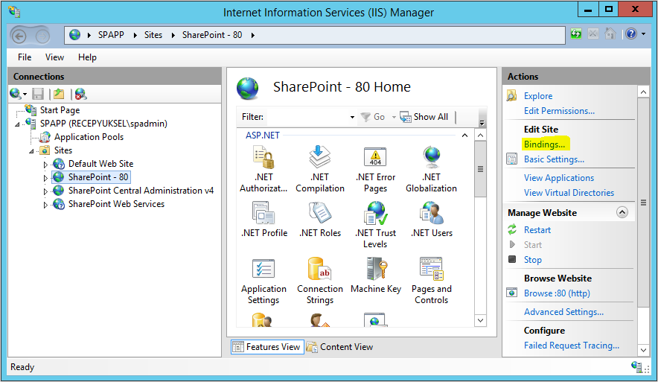Viewport: 658px width, 382px height.
Task: Click the Back navigation arrow button
Action: point(19,36)
